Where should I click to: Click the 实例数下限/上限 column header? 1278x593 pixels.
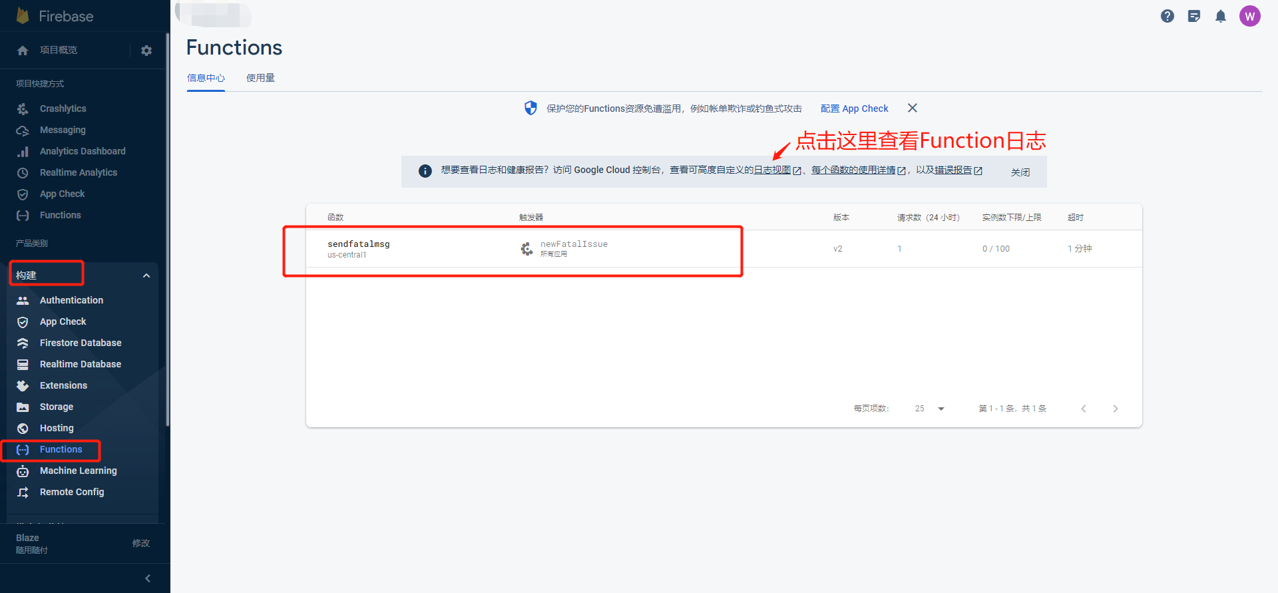1012,218
